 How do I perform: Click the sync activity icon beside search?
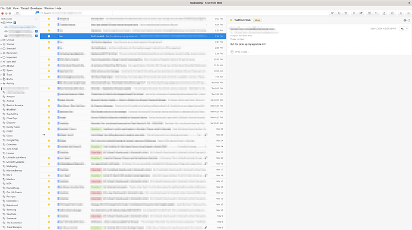[37, 13]
